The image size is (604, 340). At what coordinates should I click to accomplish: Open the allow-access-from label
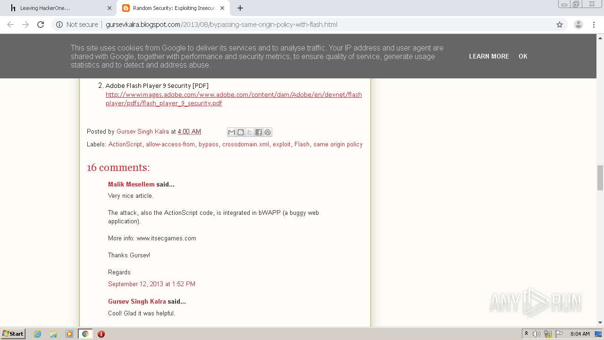click(x=170, y=144)
